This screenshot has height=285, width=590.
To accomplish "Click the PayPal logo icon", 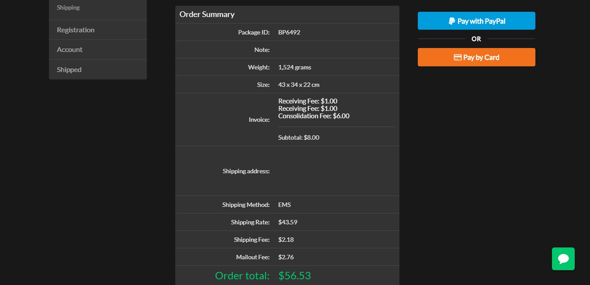I will pos(451,21).
